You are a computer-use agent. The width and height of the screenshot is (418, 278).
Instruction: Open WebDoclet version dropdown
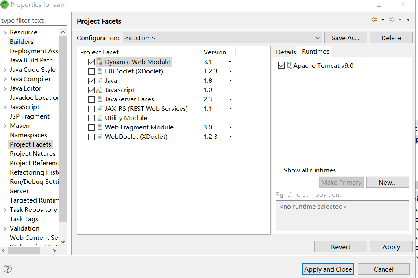point(230,136)
